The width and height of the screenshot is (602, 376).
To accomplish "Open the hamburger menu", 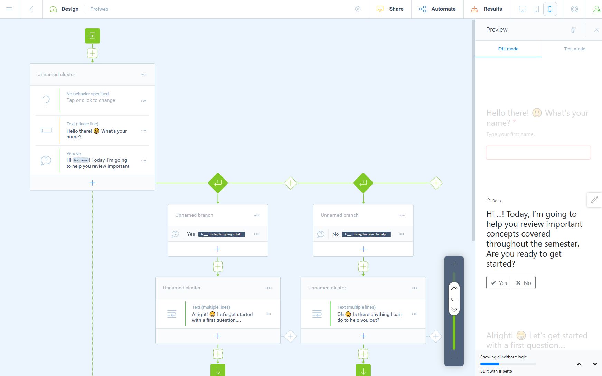I will pos(9,9).
